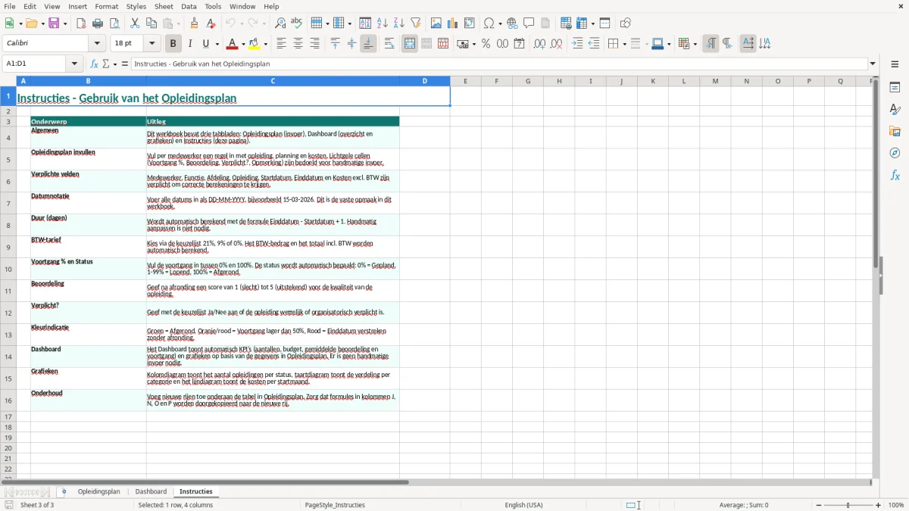Export directly as PDF
Viewport: 909px width, 511px height.
(81, 23)
